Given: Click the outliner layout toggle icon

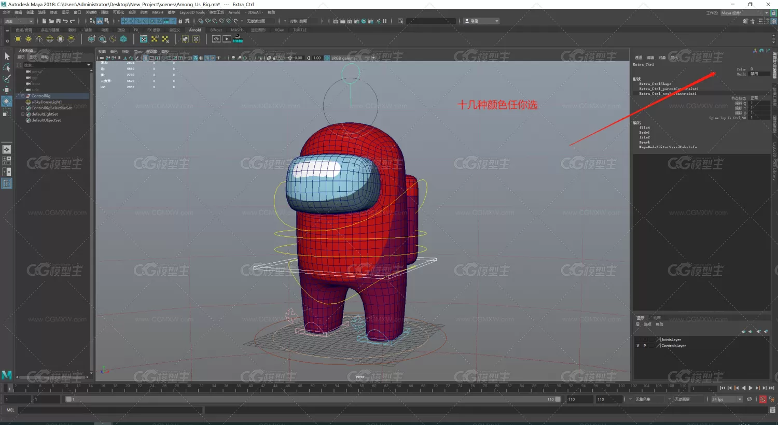Looking at the screenshot, I should (7, 183).
